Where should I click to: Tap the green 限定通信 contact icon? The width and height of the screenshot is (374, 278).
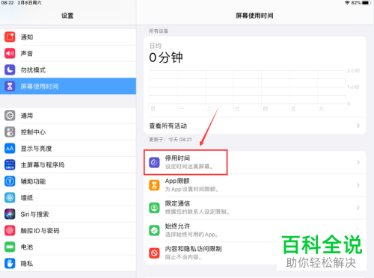tap(154, 208)
